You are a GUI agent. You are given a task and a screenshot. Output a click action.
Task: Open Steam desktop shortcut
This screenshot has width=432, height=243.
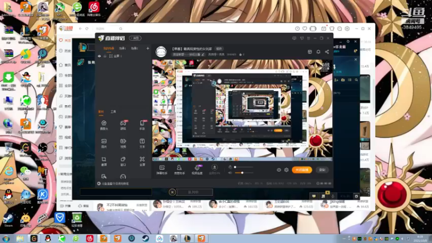tap(8, 220)
